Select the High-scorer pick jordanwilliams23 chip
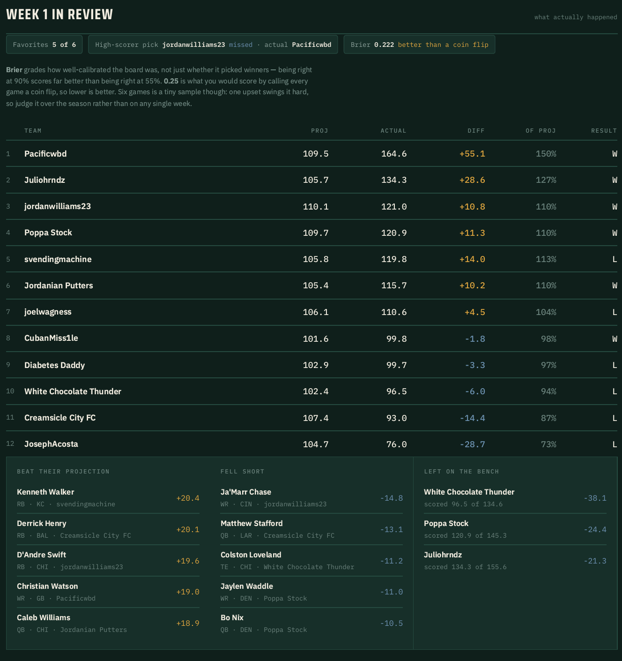Screen dimensions: 622x661 click(x=213, y=45)
